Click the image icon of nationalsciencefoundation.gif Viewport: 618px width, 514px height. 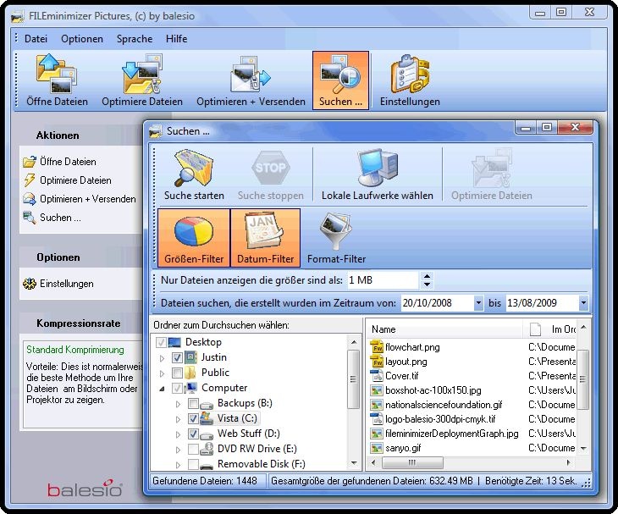click(377, 405)
